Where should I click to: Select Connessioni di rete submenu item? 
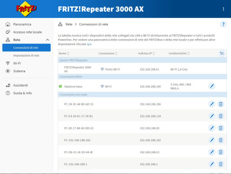coord(27,47)
